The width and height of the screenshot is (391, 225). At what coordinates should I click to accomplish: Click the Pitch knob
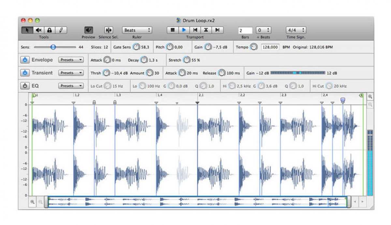(169, 47)
